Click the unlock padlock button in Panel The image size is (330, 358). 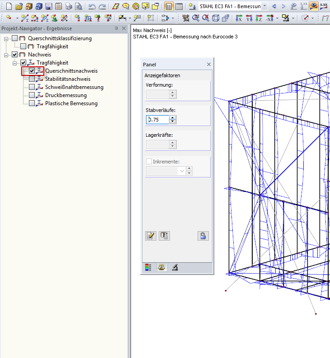click(203, 236)
